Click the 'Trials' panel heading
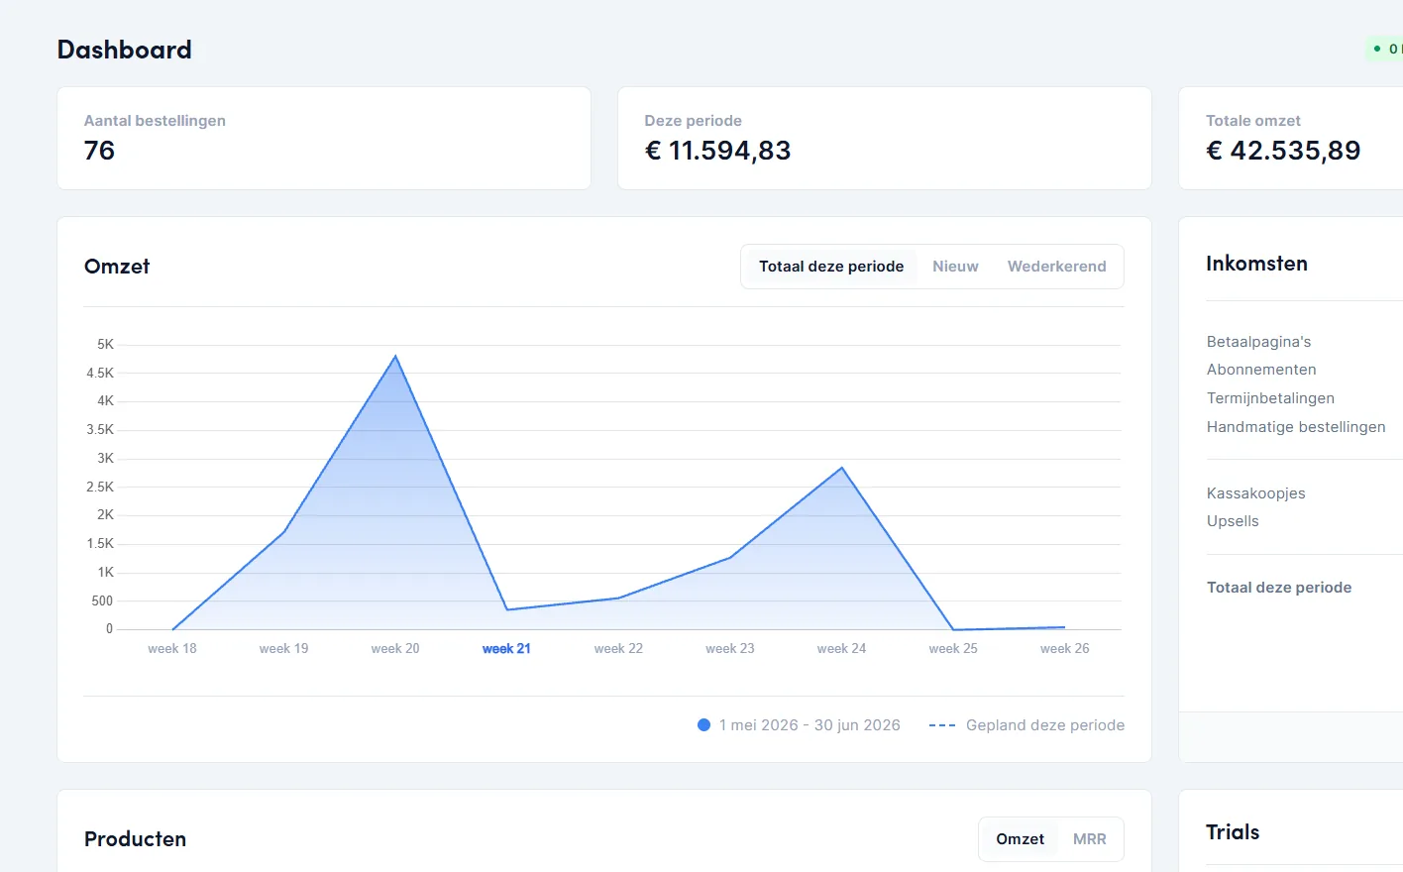 click(1233, 832)
